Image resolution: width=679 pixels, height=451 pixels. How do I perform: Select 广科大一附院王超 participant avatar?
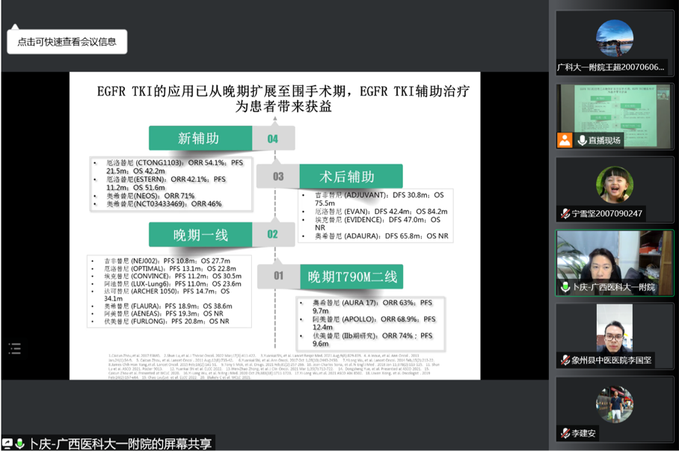614,38
